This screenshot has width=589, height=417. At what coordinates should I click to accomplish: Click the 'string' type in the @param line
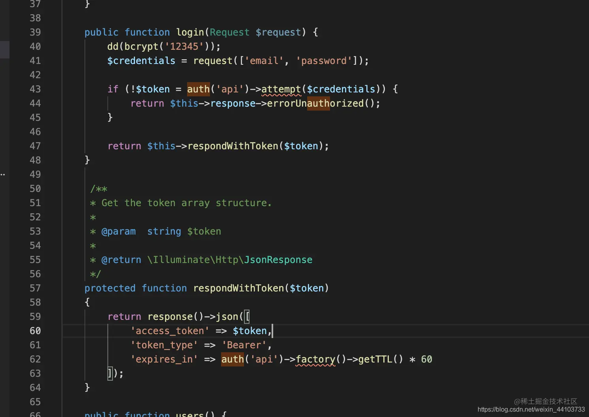(x=164, y=231)
